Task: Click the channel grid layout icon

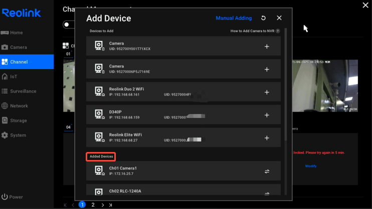Action: [66, 45]
